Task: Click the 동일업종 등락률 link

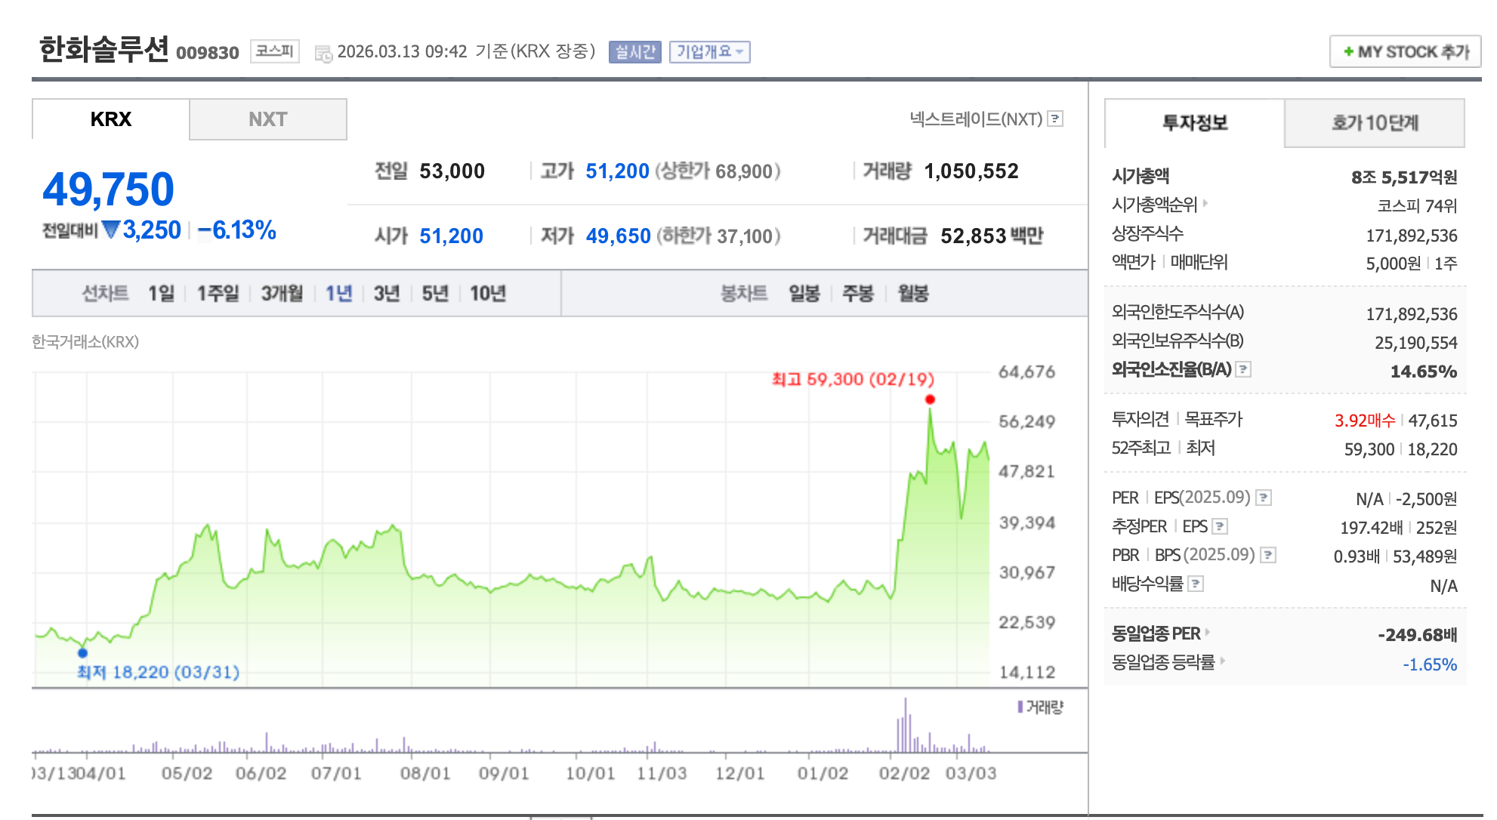Action: pos(1163,662)
